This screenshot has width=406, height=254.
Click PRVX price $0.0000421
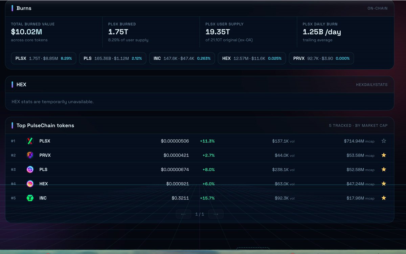(176, 155)
